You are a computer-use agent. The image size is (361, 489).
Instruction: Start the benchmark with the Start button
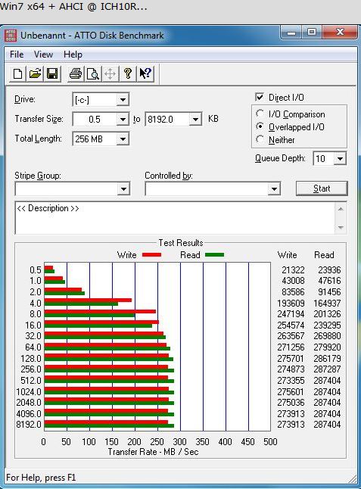322,188
